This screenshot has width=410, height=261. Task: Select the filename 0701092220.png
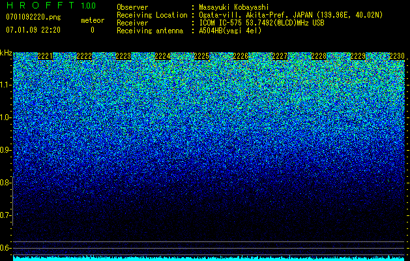click(x=33, y=17)
